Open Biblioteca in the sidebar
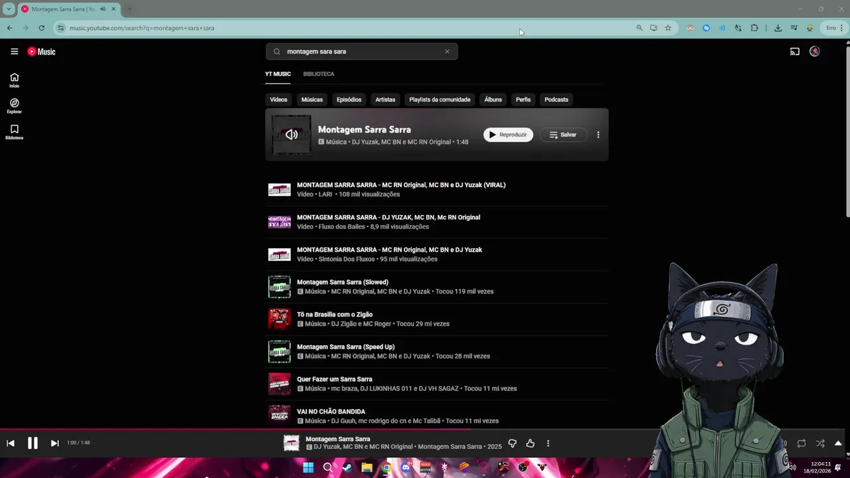 (14, 131)
